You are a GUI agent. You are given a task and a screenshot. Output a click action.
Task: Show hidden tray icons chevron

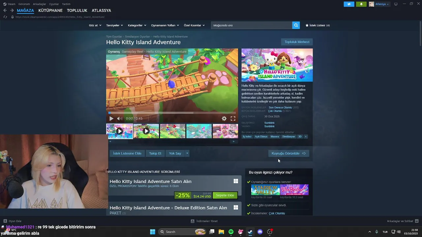point(369,232)
